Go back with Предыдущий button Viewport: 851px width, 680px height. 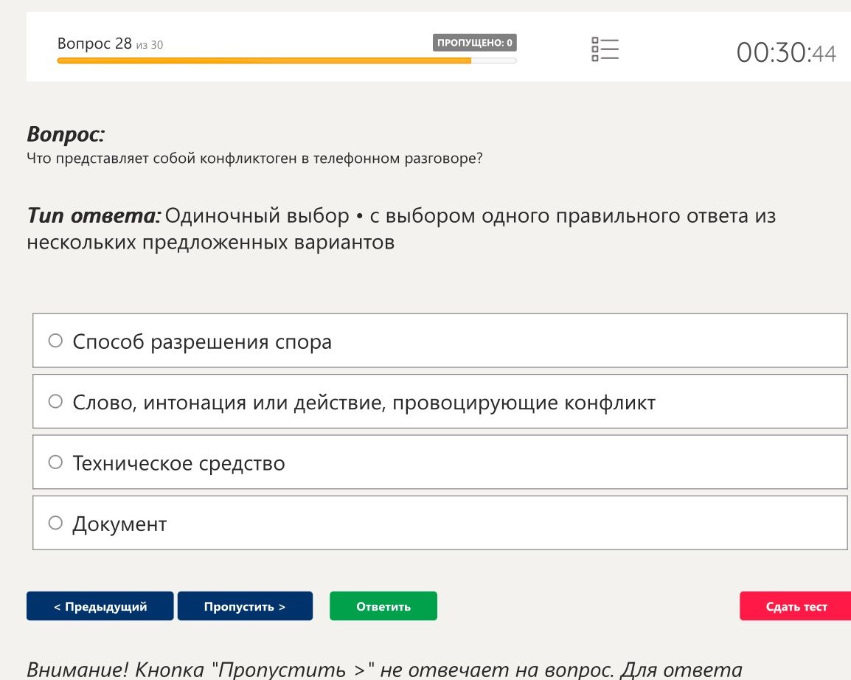[x=100, y=606]
